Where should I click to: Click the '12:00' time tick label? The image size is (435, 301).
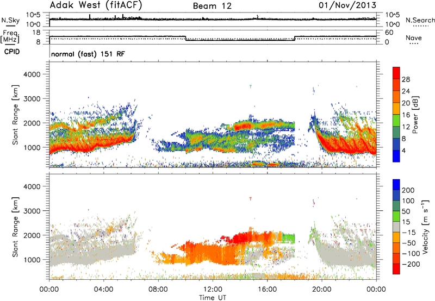[x=213, y=290]
